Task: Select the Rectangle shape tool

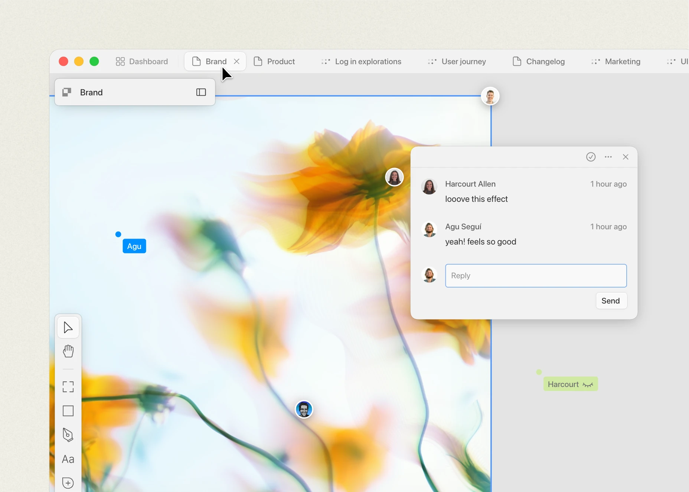Action: [x=68, y=411]
